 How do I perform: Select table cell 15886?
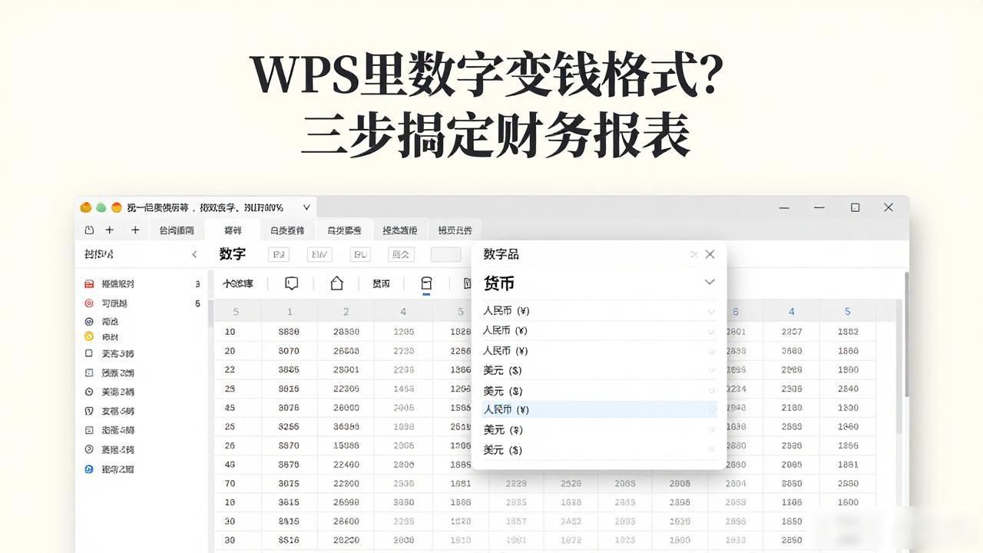[346, 445]
